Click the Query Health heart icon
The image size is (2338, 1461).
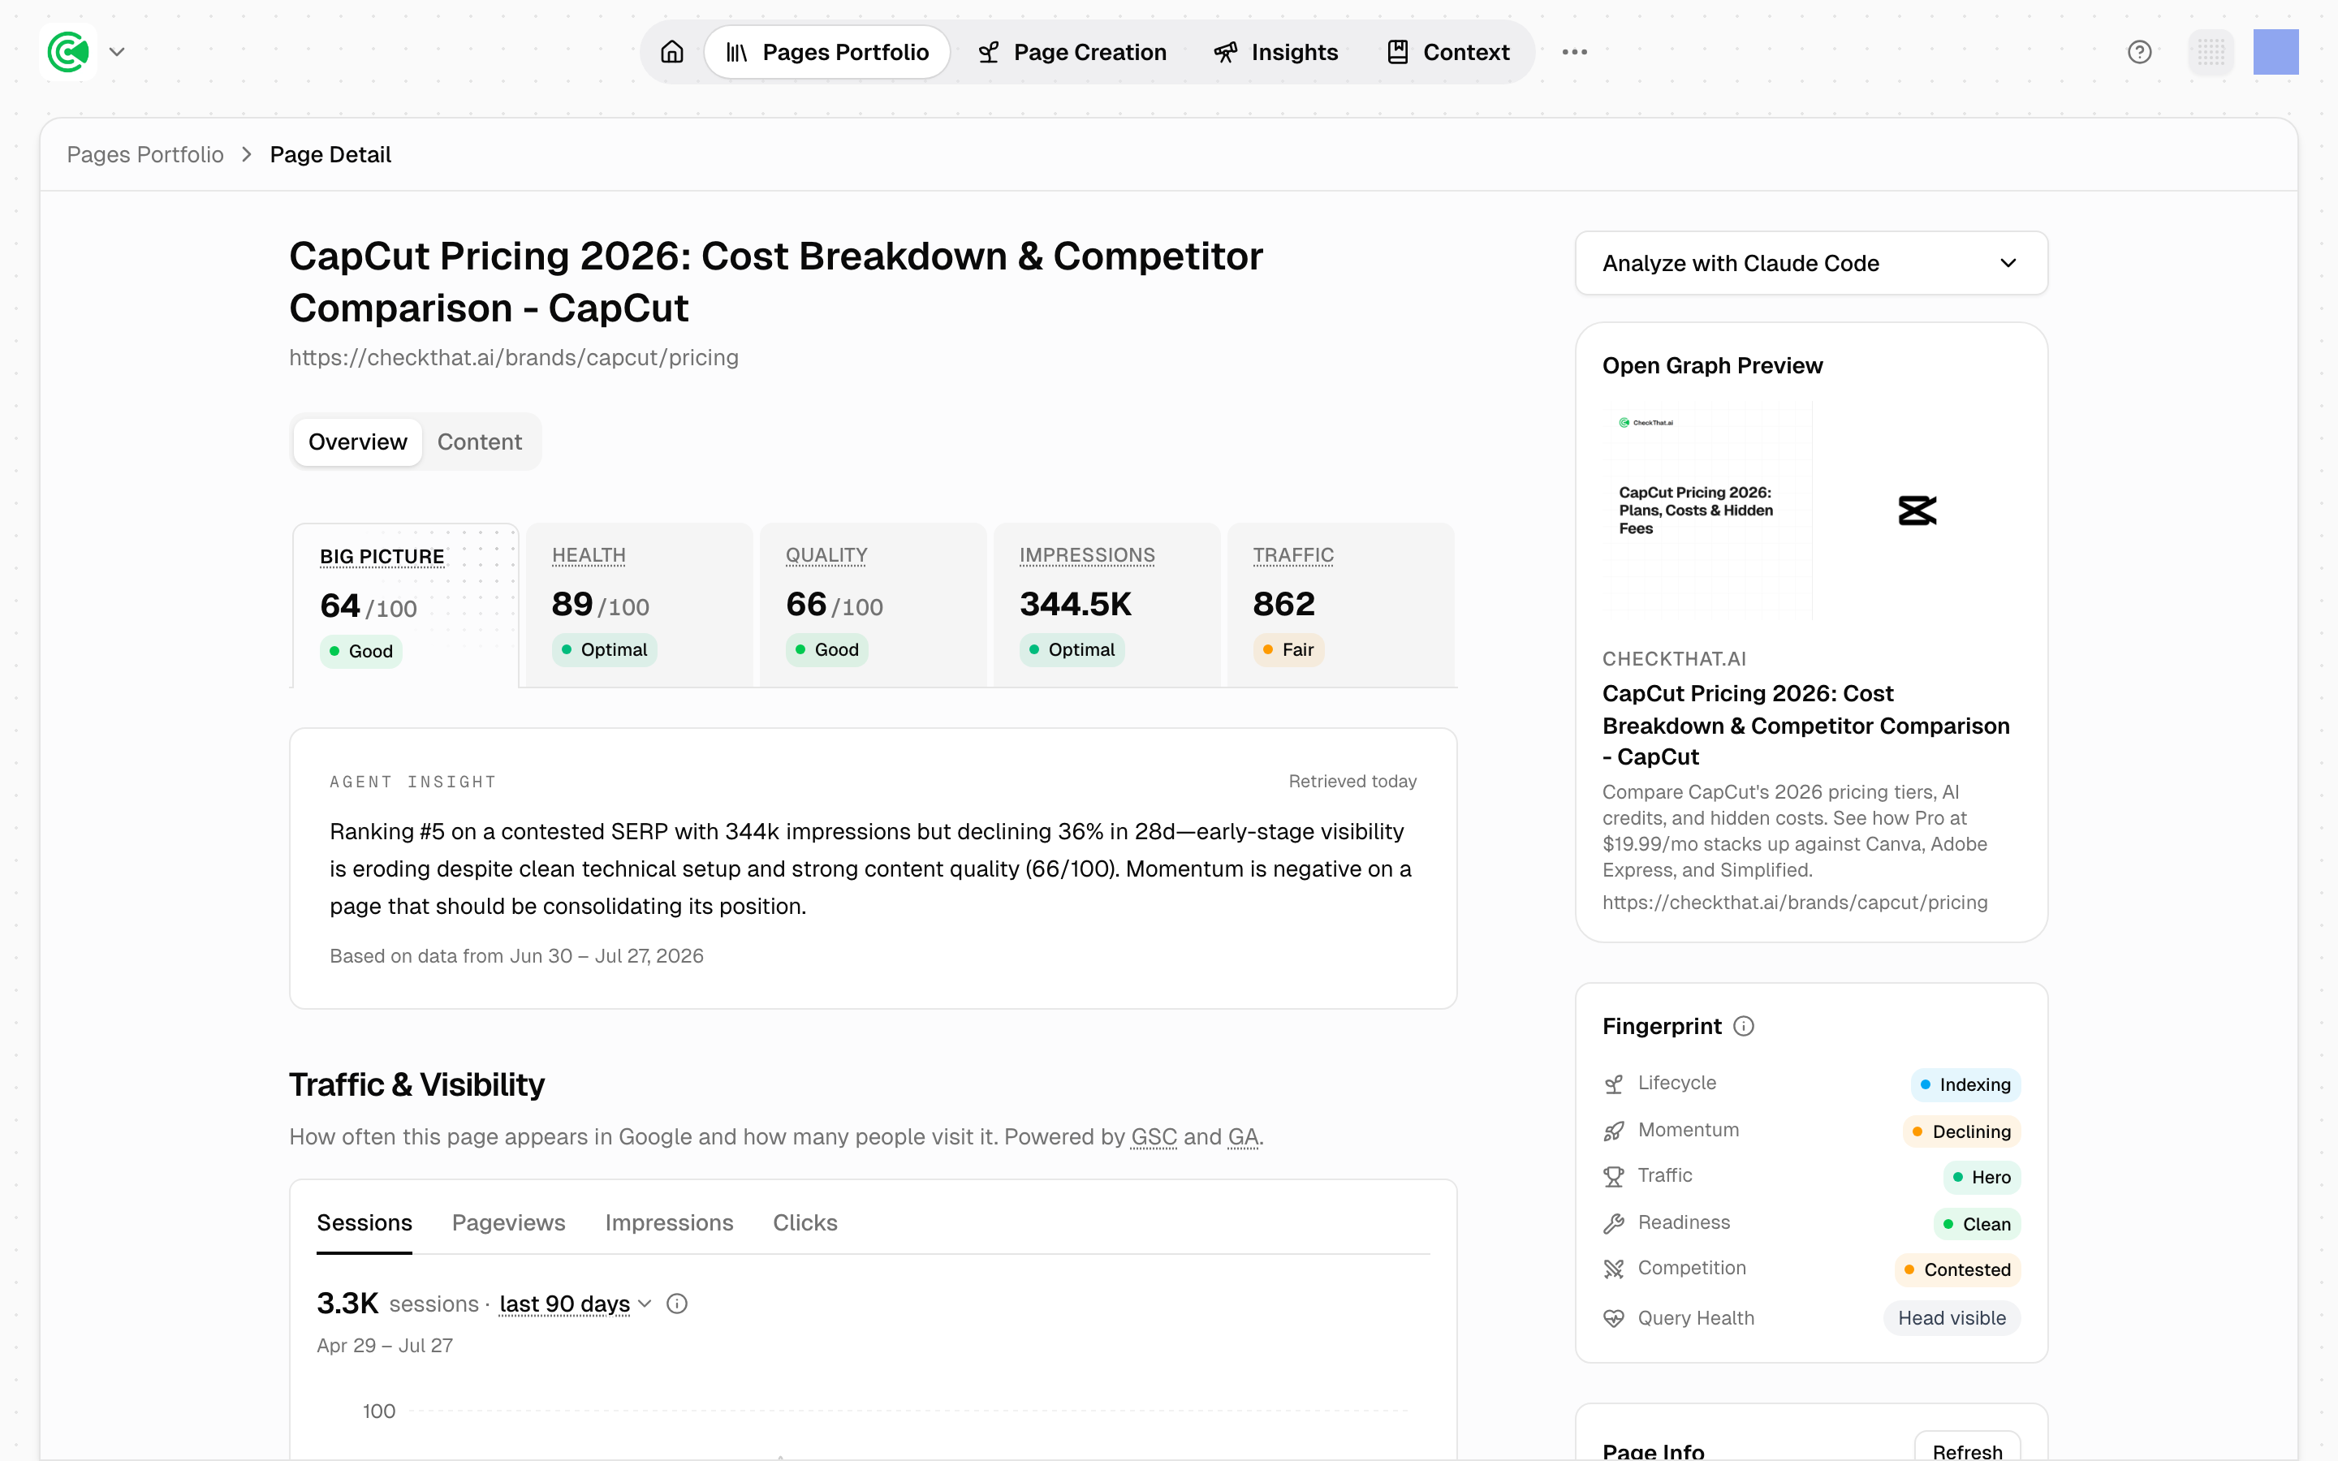[x=1613, y=1318]
